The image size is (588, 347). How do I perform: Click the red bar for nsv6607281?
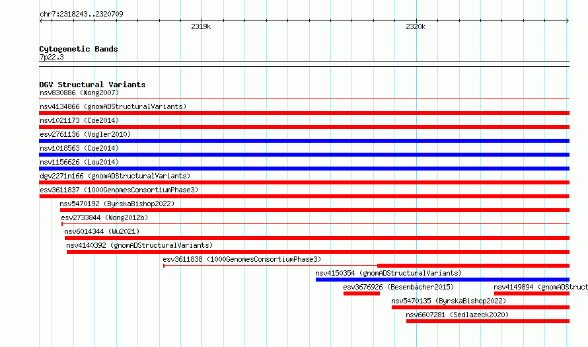click(488, 321)
